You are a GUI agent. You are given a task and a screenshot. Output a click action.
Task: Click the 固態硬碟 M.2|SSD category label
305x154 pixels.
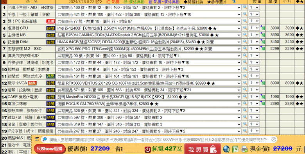point(25,49)
